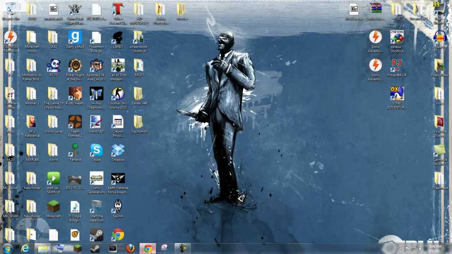452x254 pixels.
Task: Open the Pokemon Blue.gb file
Action: [96, 42]
